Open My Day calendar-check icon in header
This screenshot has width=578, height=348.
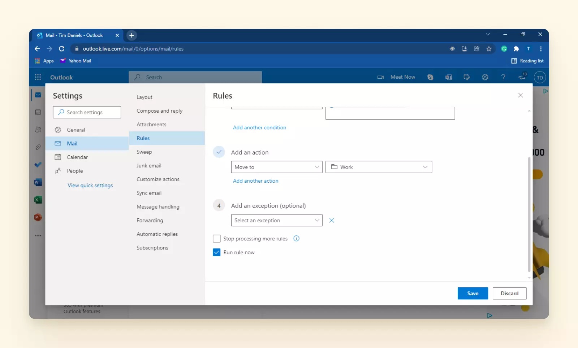point(467,77)
